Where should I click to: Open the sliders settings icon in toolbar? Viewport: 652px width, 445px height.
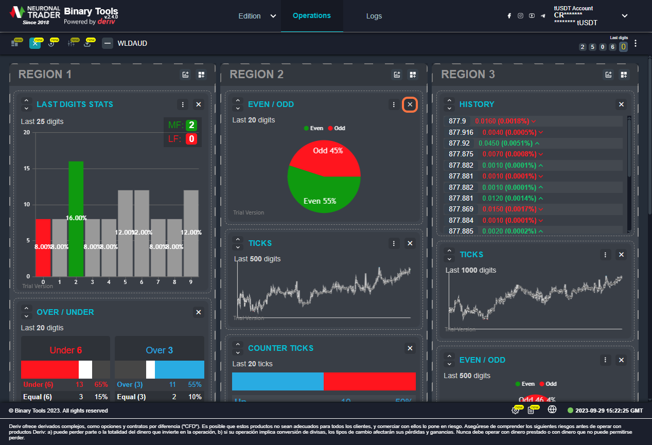coord(72,44)
